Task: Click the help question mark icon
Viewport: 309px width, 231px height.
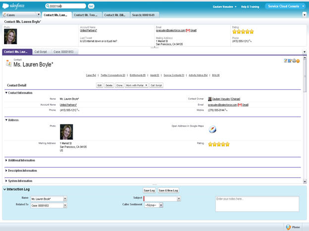Action: (298, 61)
